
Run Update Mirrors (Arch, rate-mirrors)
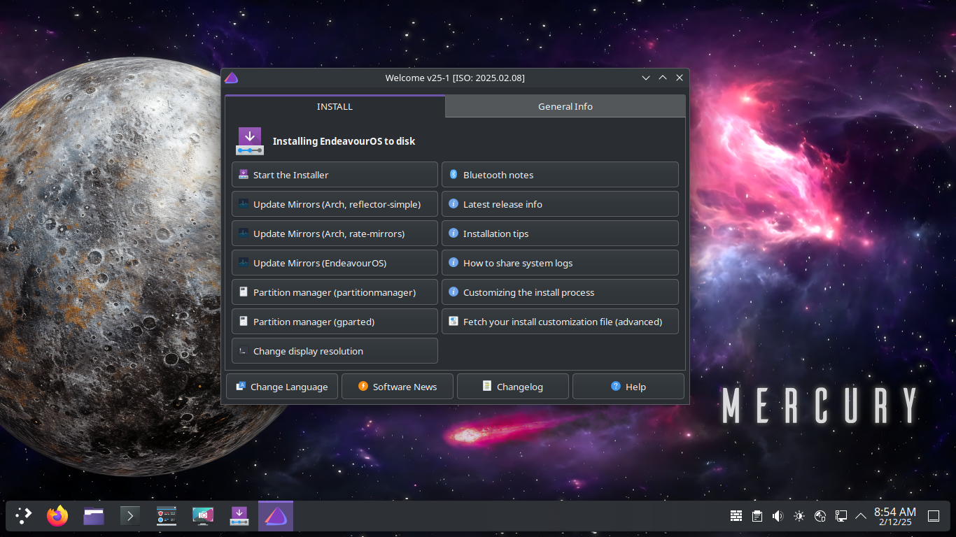pos(335,234)
